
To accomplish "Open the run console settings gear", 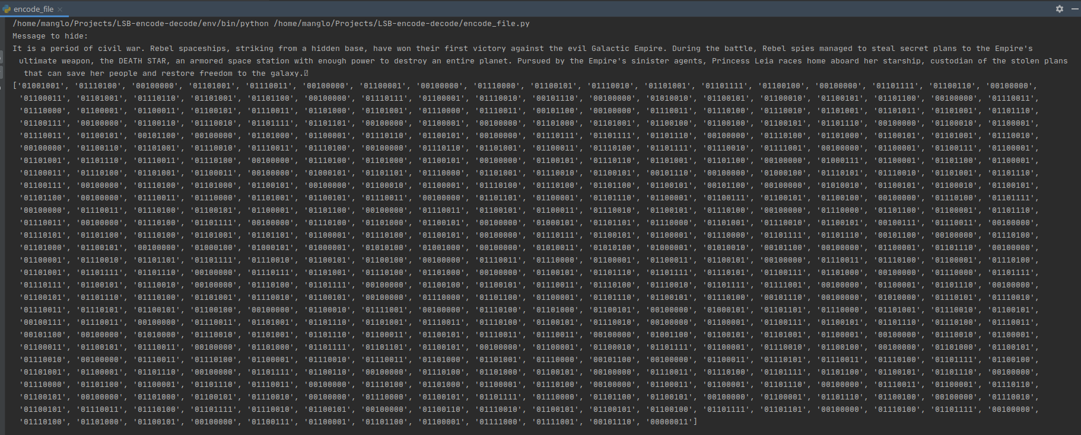I will coord(1059,9).
